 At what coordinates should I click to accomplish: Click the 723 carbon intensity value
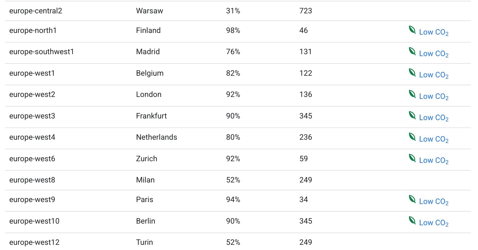[x=305, y=11]
